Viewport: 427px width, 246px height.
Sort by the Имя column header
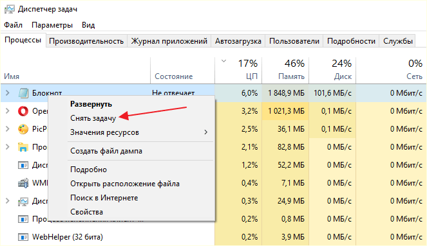click(75, 70)
